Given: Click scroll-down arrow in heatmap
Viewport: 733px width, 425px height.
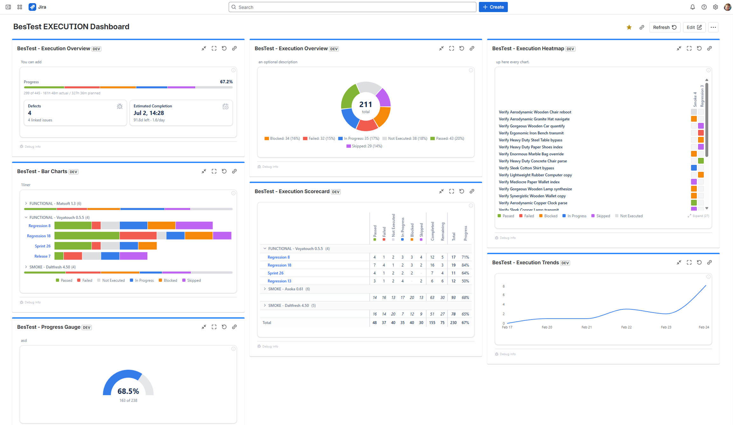Looking at the screenshot, I should pyautogui.click(x=707, y=208).
